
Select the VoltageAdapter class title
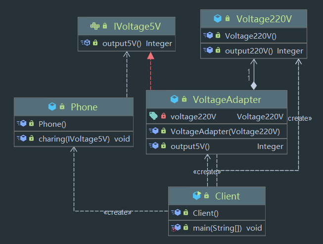coord(227,99)
